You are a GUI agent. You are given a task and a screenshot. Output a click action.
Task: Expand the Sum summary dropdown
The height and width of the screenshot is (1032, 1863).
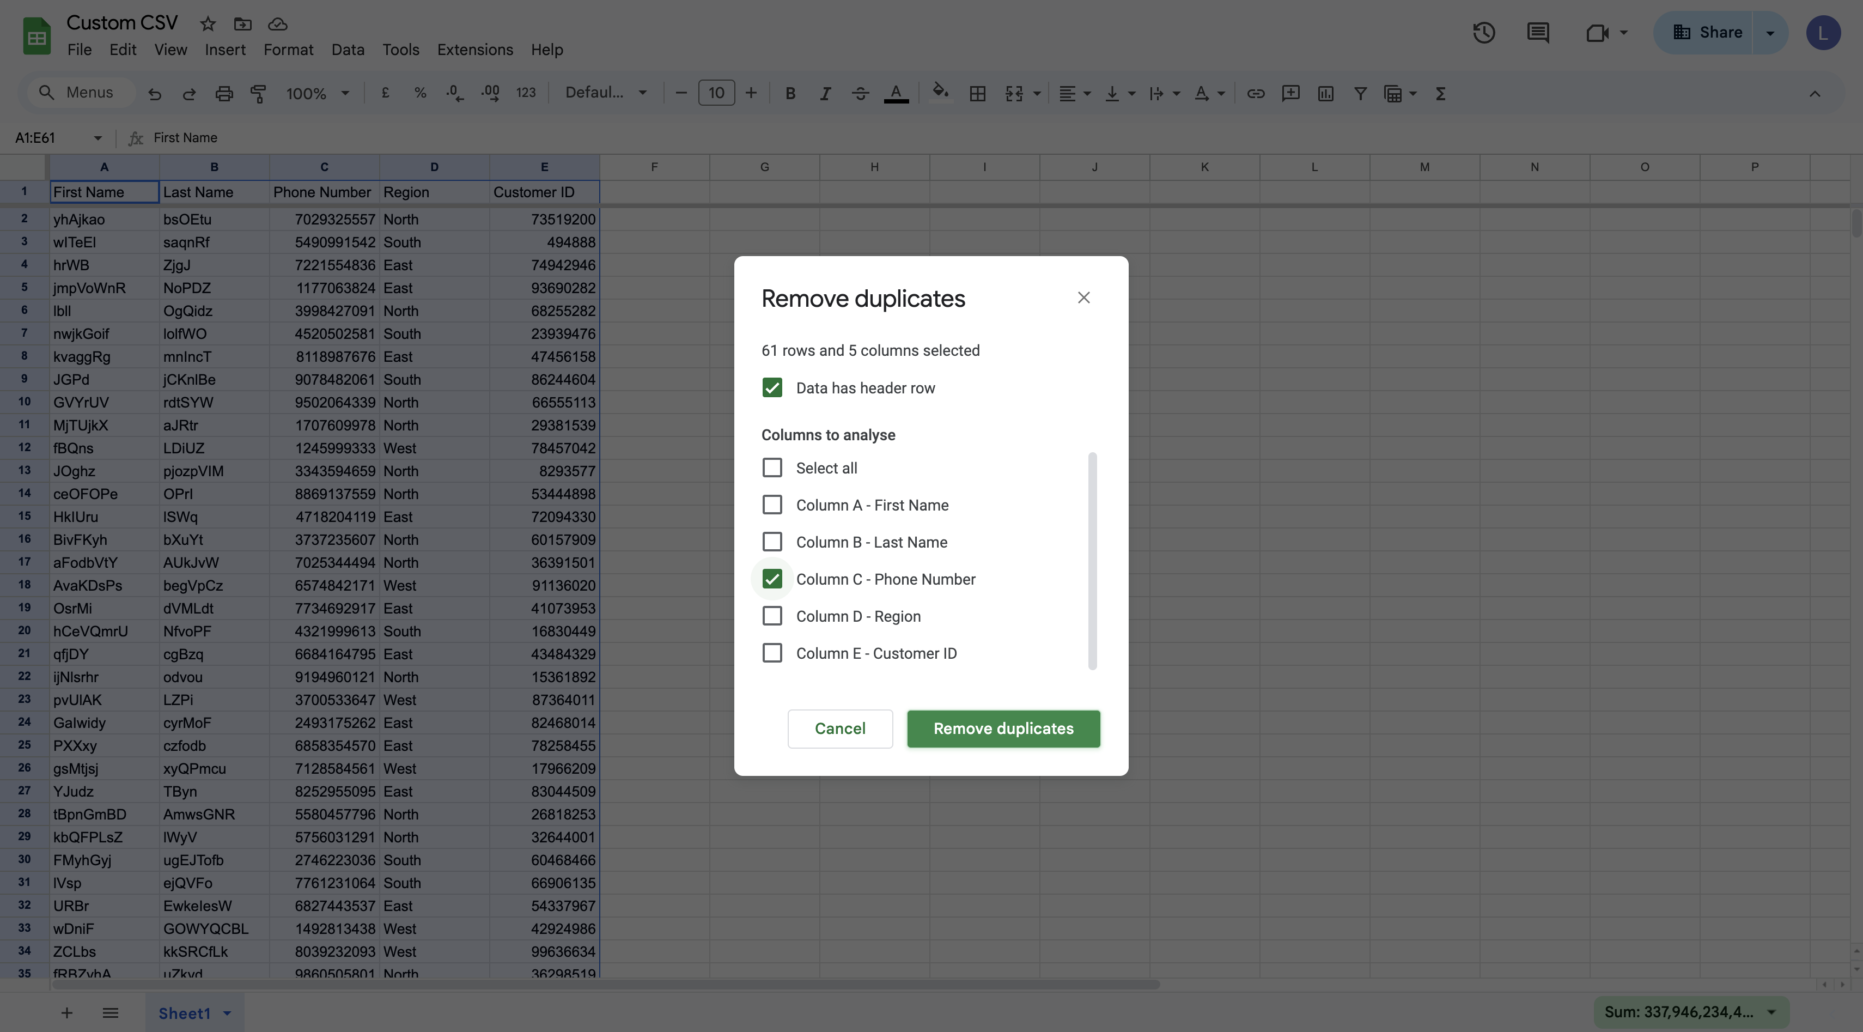pyautogui.click(x=1771, y=1012)
